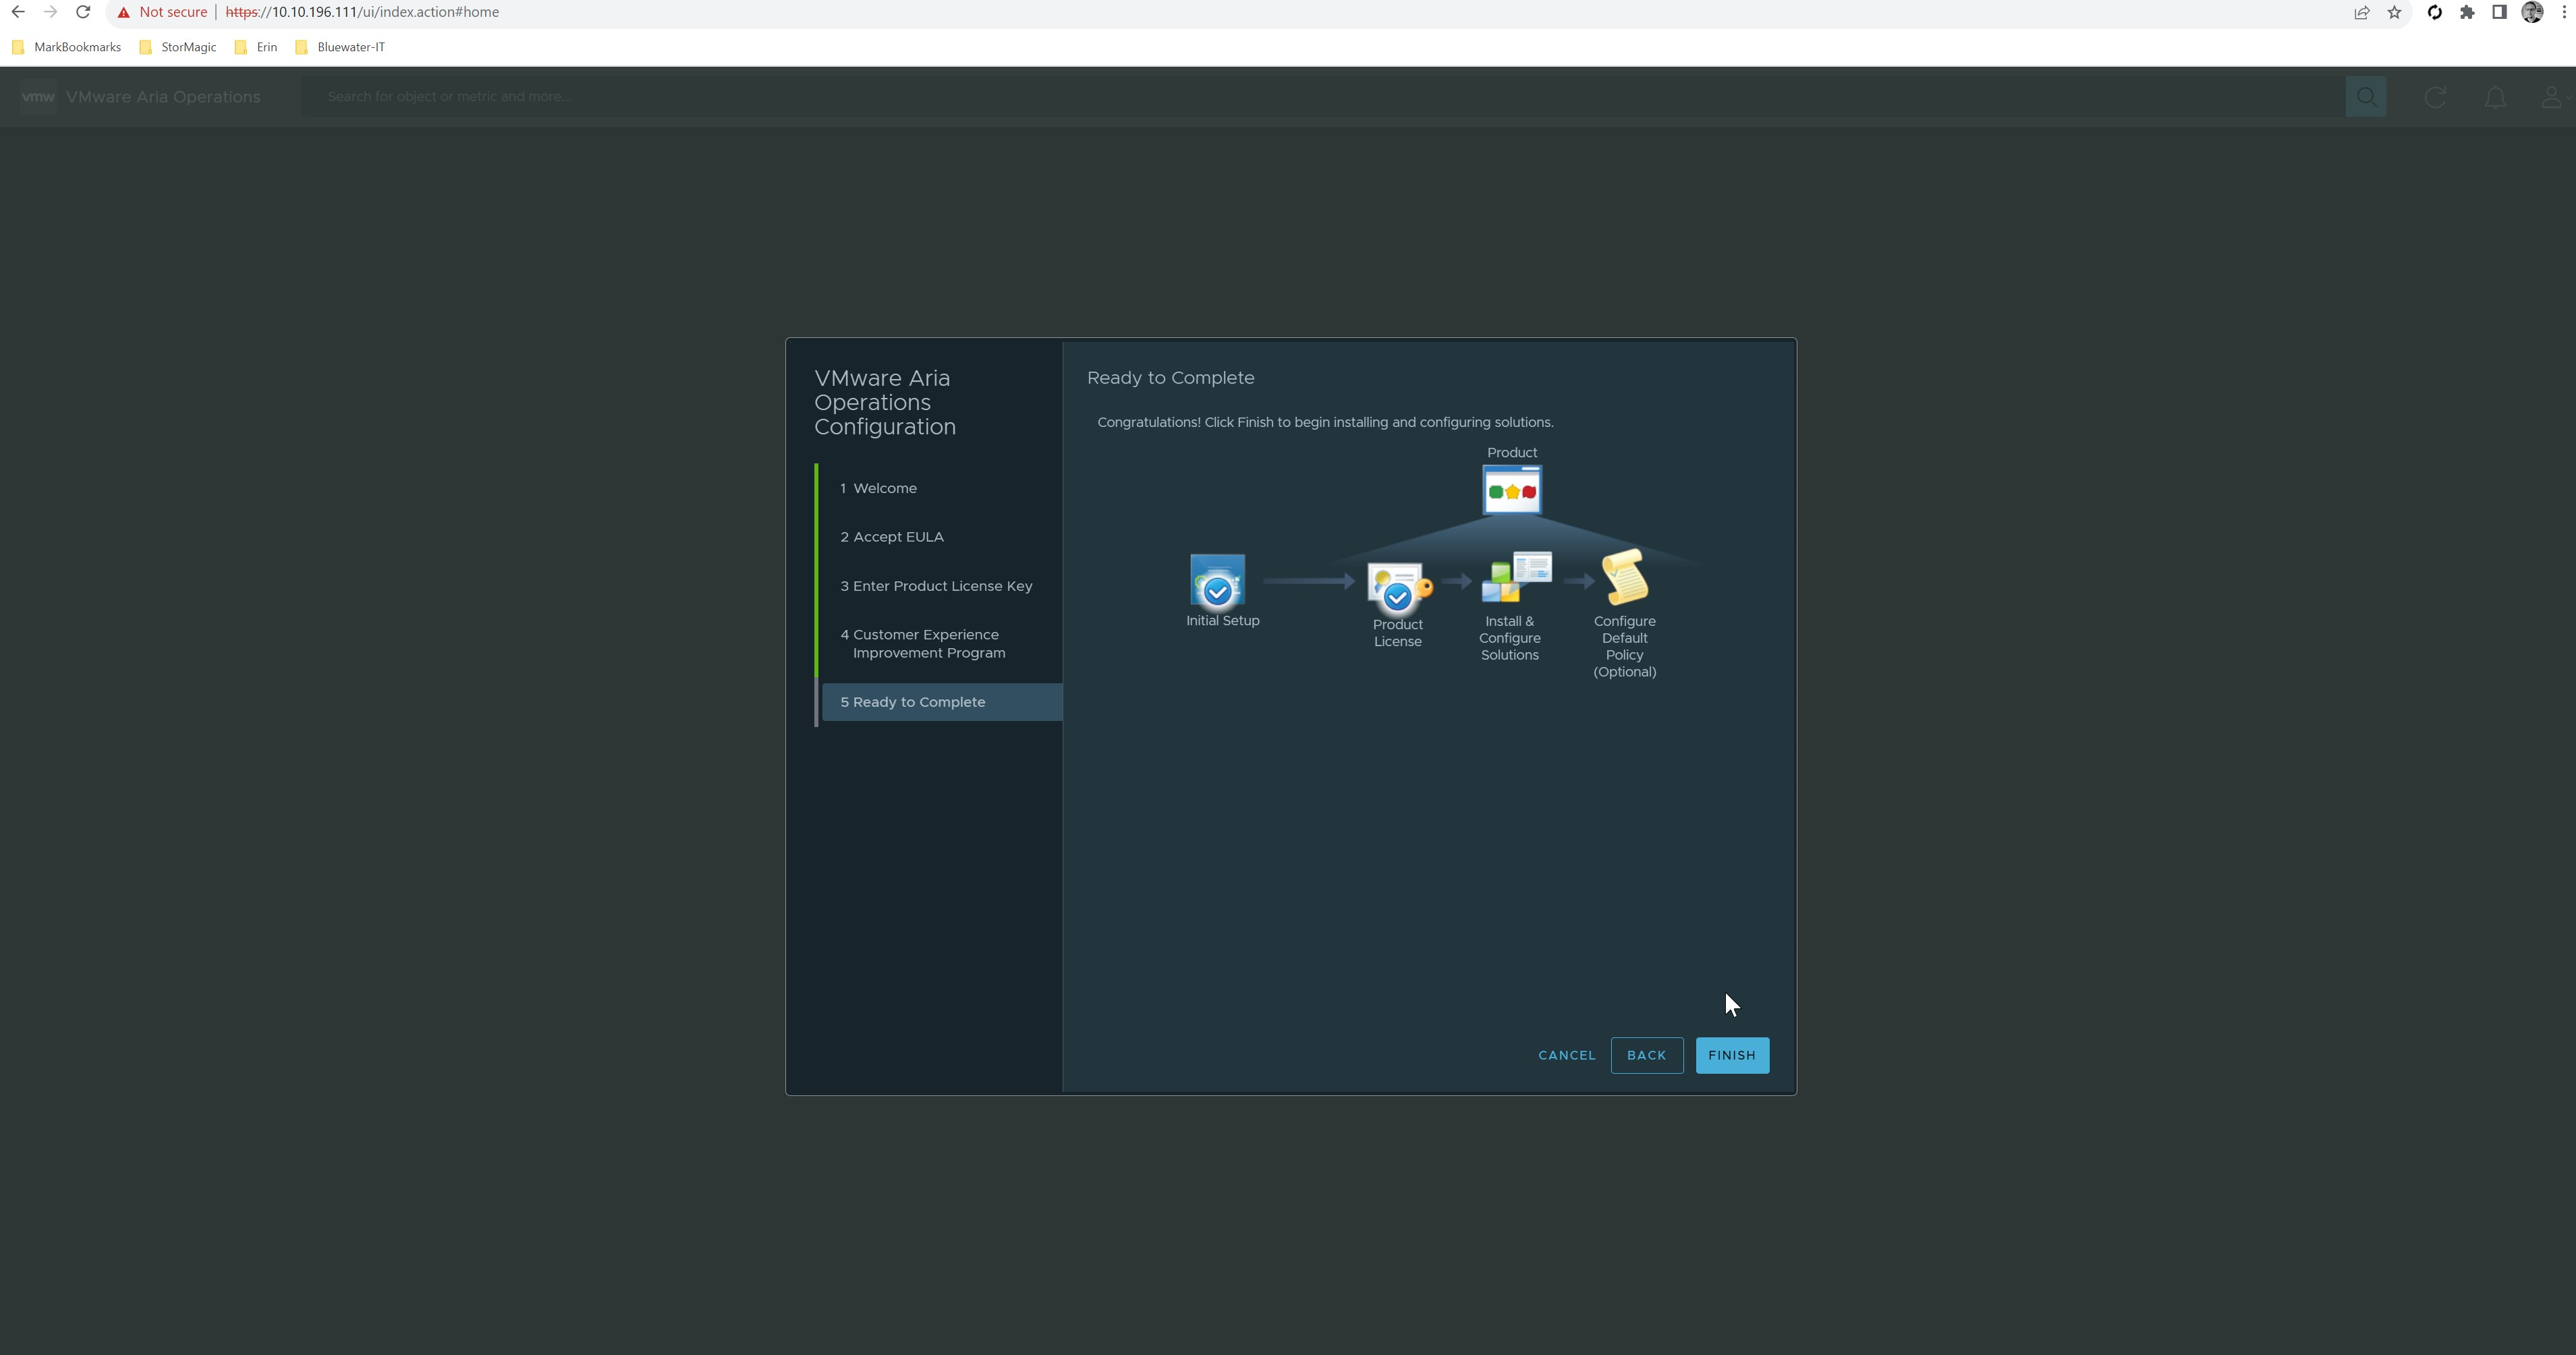The image size is (2576, 1355).
Task: Open the browser profile avatar
Action: tap(2532, 12)
